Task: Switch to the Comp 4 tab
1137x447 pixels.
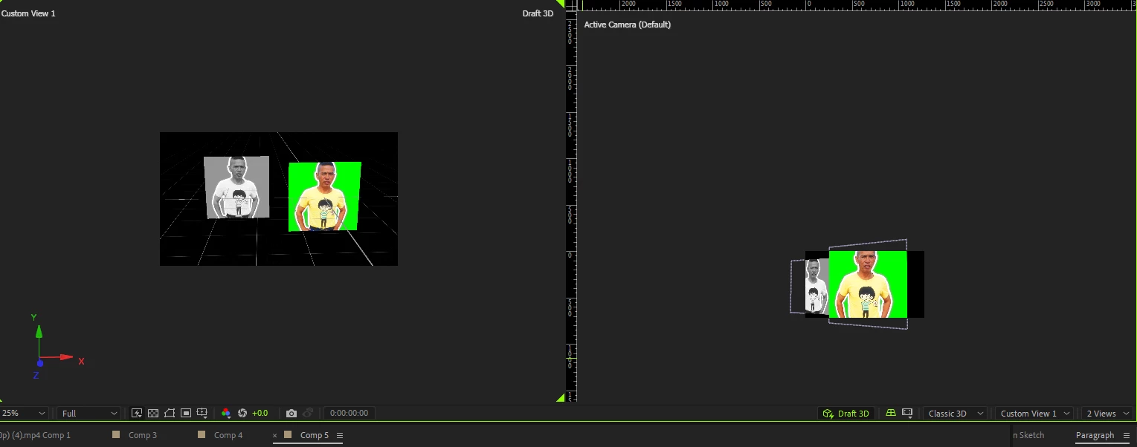Action: [228, 435]
